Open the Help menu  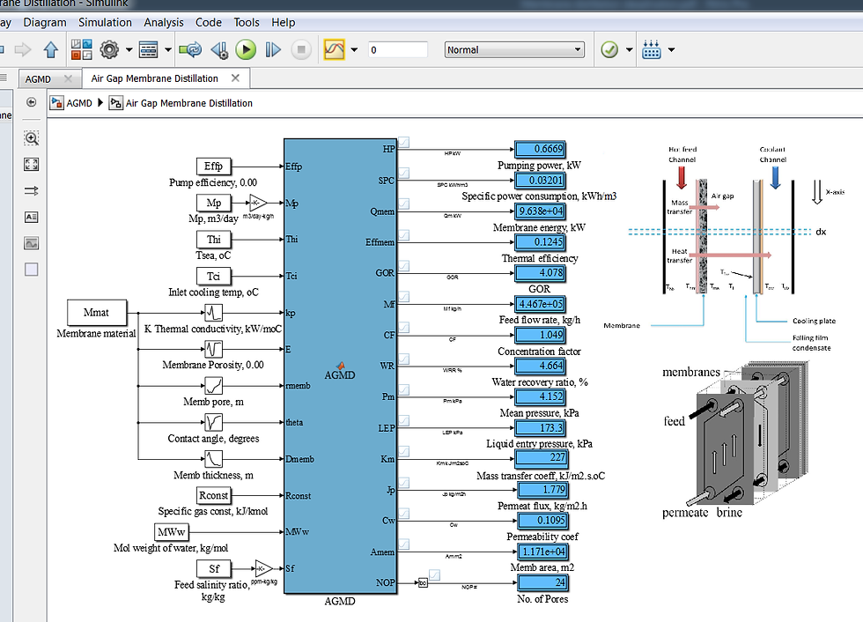pos(283,23)
